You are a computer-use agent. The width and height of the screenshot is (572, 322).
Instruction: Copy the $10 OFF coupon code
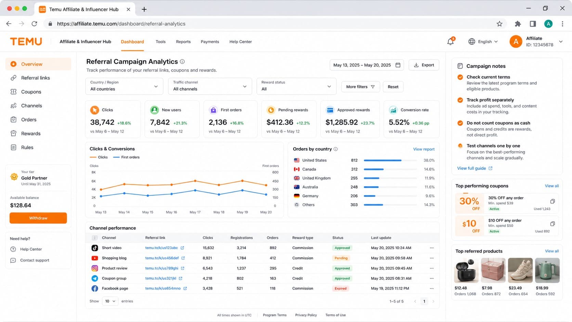tap(552, 224)
